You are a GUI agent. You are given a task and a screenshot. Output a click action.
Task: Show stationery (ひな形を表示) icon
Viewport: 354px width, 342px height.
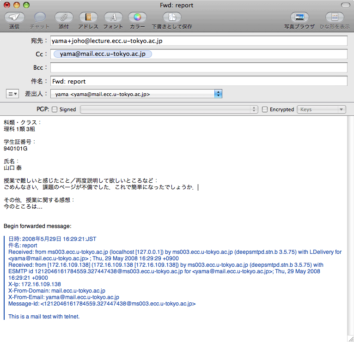click(x=335, y=18)
